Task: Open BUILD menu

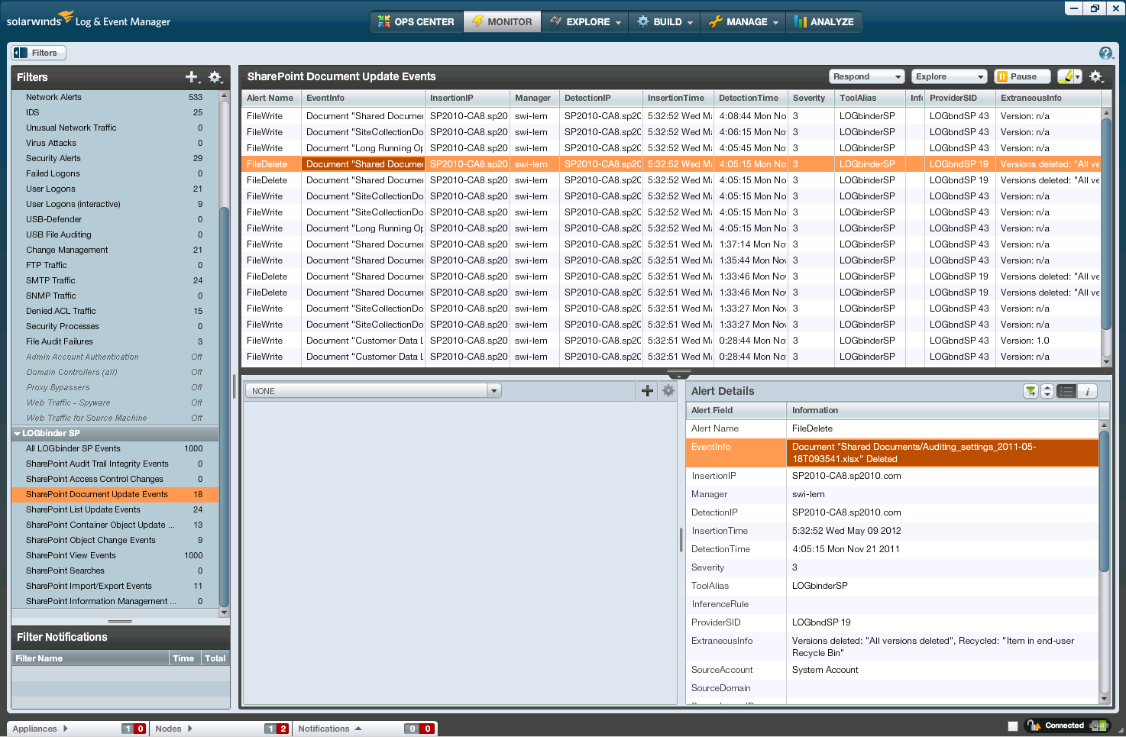Action: pos(665,21)
